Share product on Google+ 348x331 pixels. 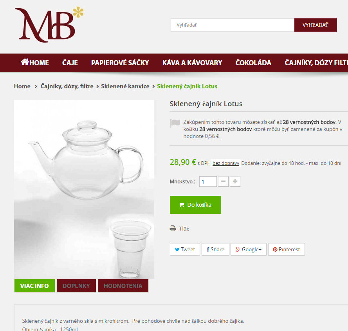[248, 249]
